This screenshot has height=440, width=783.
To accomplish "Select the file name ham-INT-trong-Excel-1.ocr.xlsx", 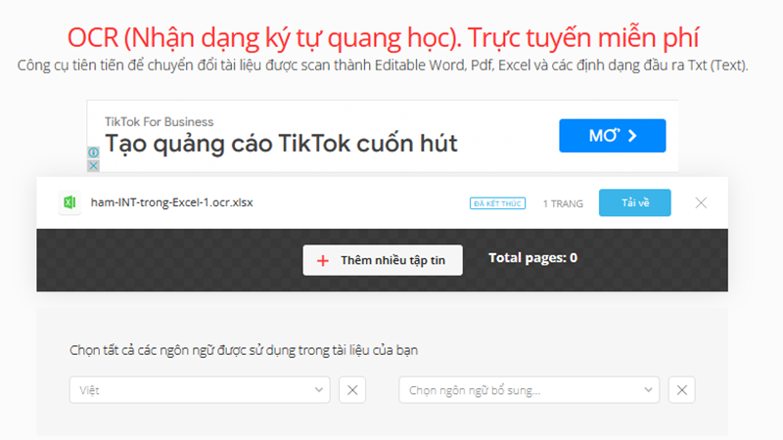I will tap(171, 202).
